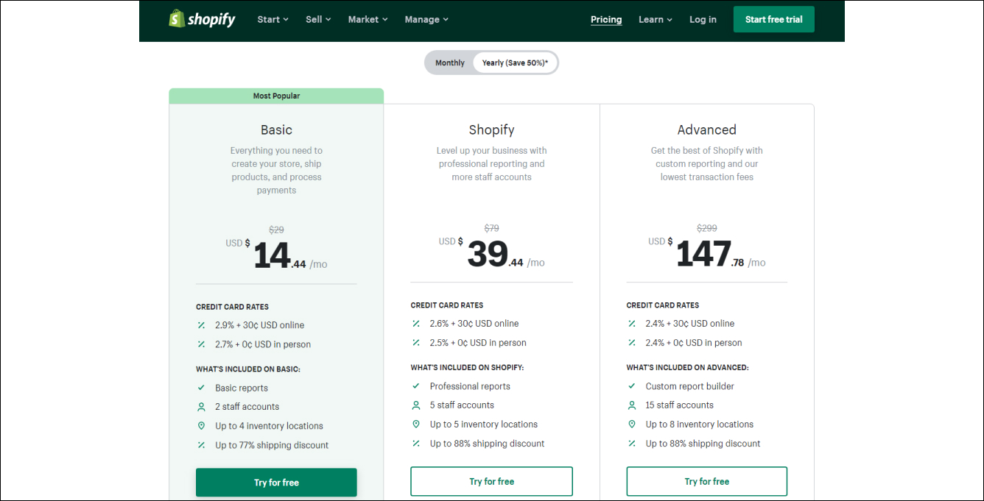Click checkmark icon beside Custom report builder
Screen dimensions: 984x501
pyautogui.click(x=632, y=386)
